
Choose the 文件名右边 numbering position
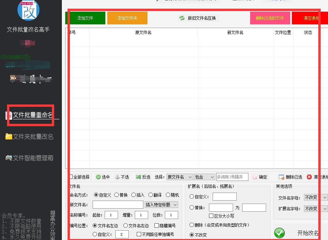tap(125, 226)
